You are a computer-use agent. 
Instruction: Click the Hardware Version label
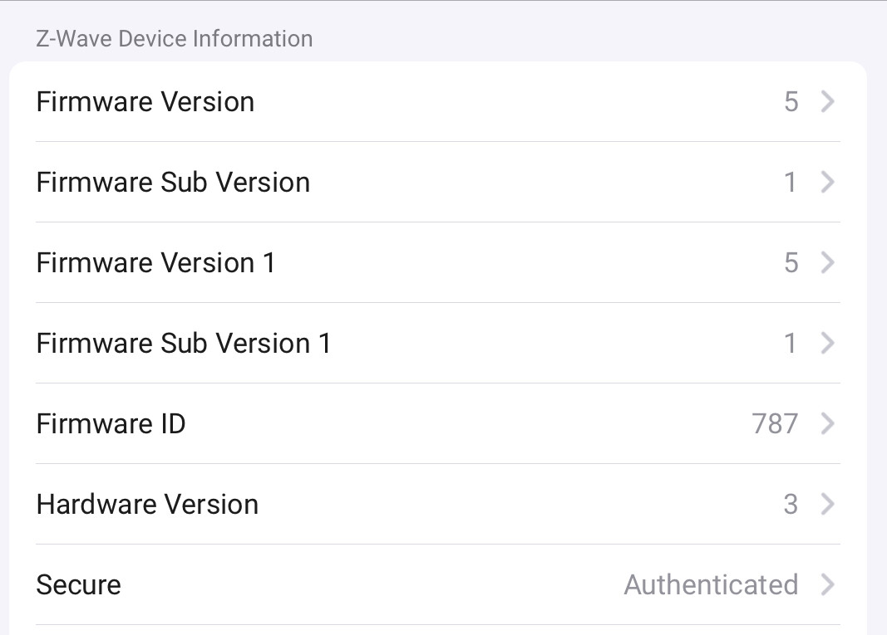[147, 505]
